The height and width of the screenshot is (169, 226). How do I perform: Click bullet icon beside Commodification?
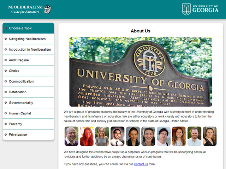(6, 81)
